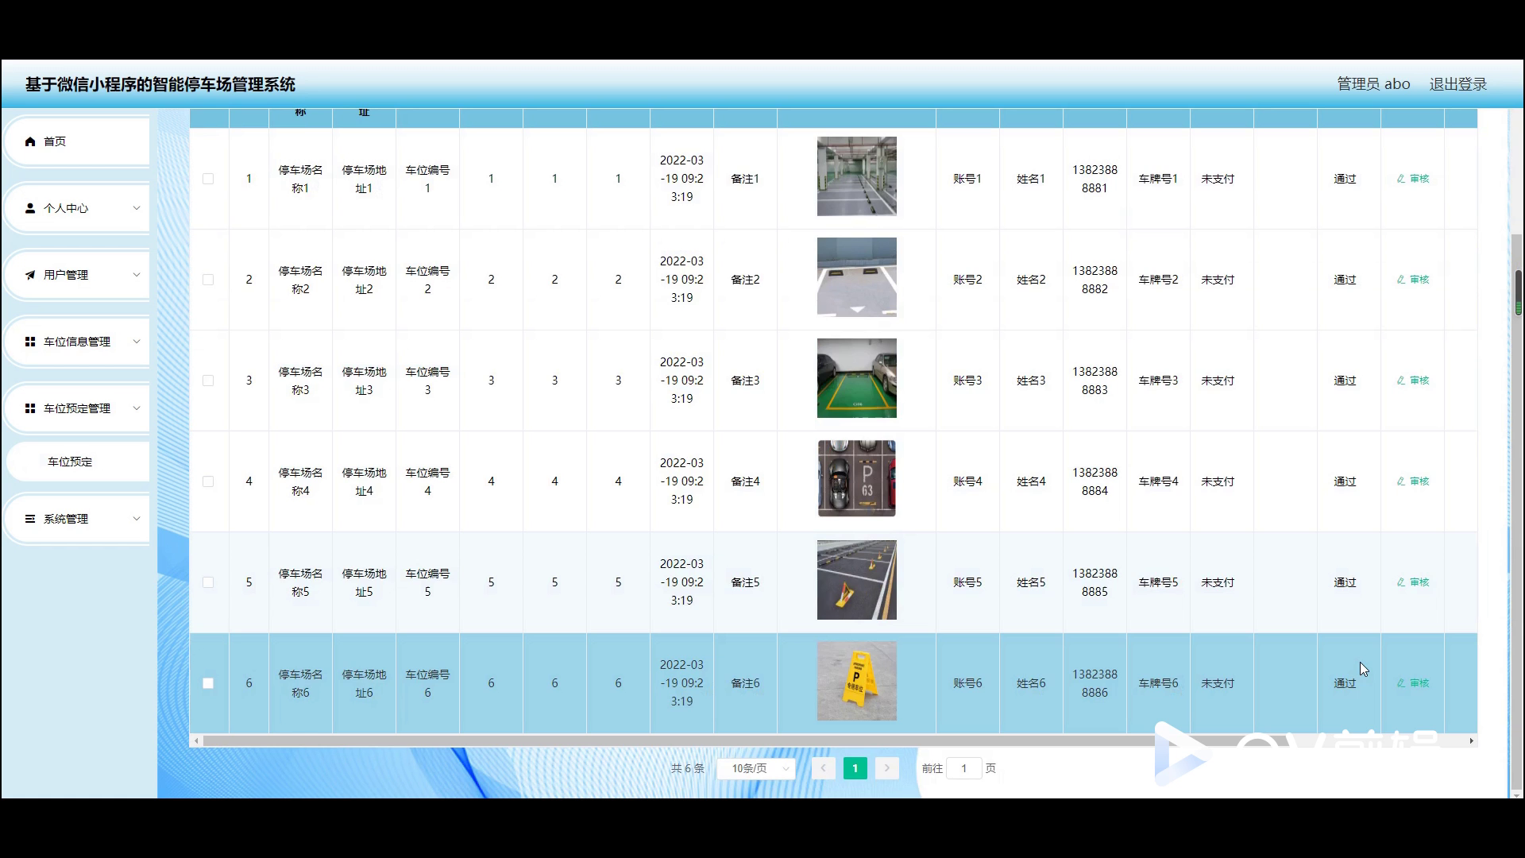
Task: Click the 审核 button in row 账号5
Action: coord(1413,582)
